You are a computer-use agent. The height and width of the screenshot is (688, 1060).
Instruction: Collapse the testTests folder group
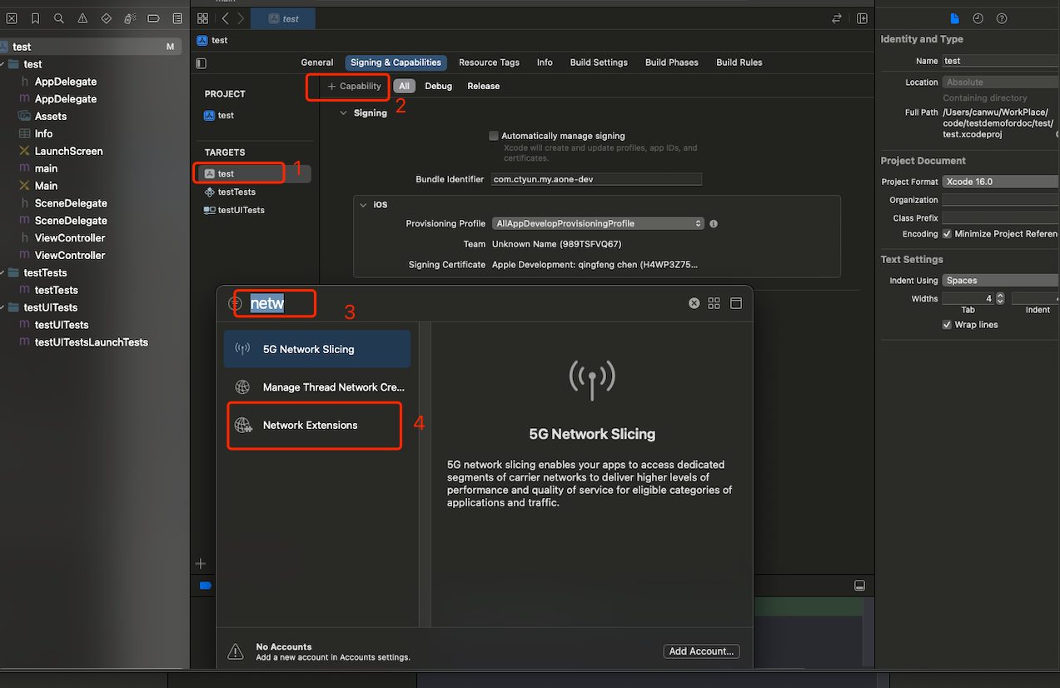(3, 272)
